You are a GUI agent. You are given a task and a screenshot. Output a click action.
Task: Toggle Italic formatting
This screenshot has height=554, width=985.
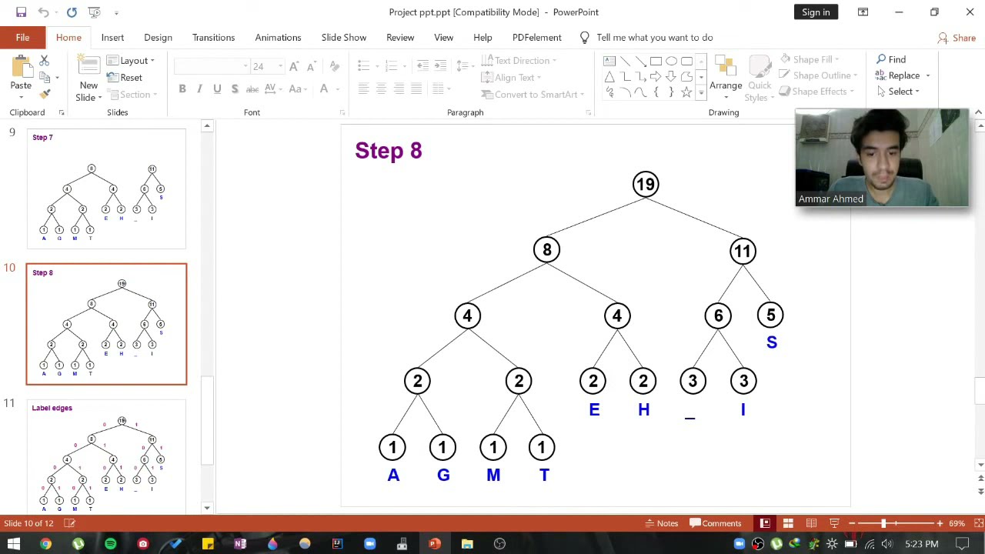pos(199,89)
